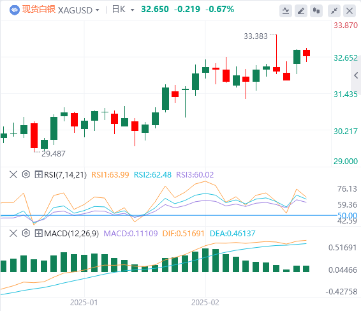Open XAGUSD symbol dropdown arrow

click(x=98, y=10)
